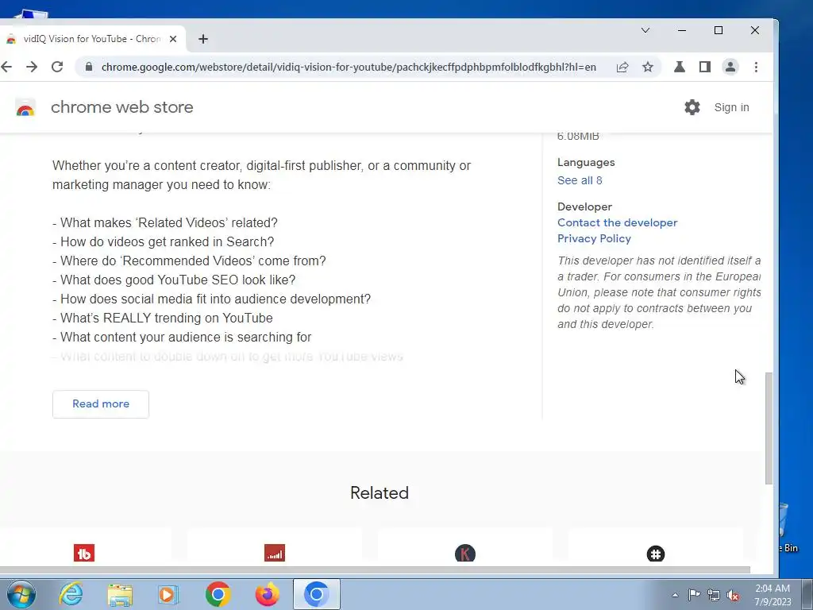Open the Privacy Policy link
Image resolution: width=813 pixels, height=610 pixels.
(594, 238)
